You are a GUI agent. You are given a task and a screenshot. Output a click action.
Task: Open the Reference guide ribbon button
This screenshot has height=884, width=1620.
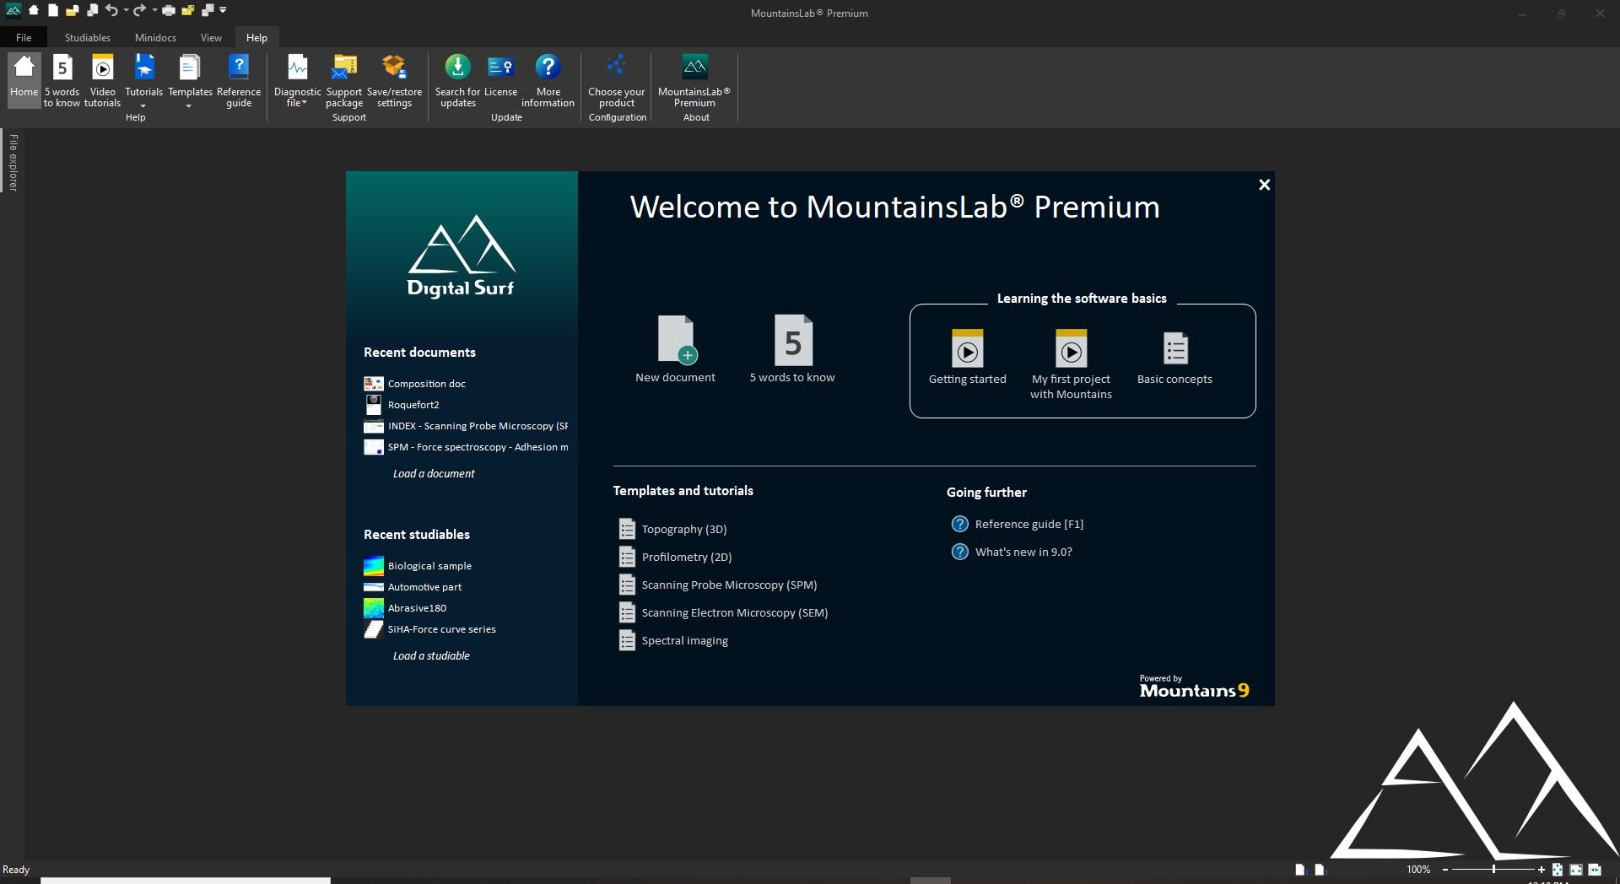(x=239, y=78)
